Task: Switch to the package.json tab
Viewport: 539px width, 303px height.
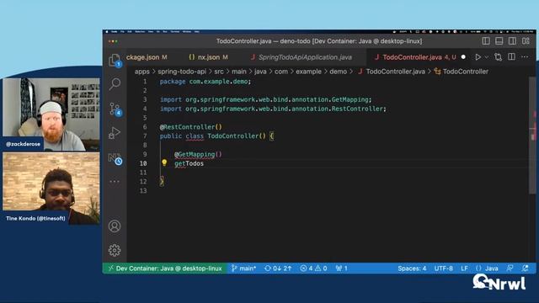Action: click(x=148, y=57)
